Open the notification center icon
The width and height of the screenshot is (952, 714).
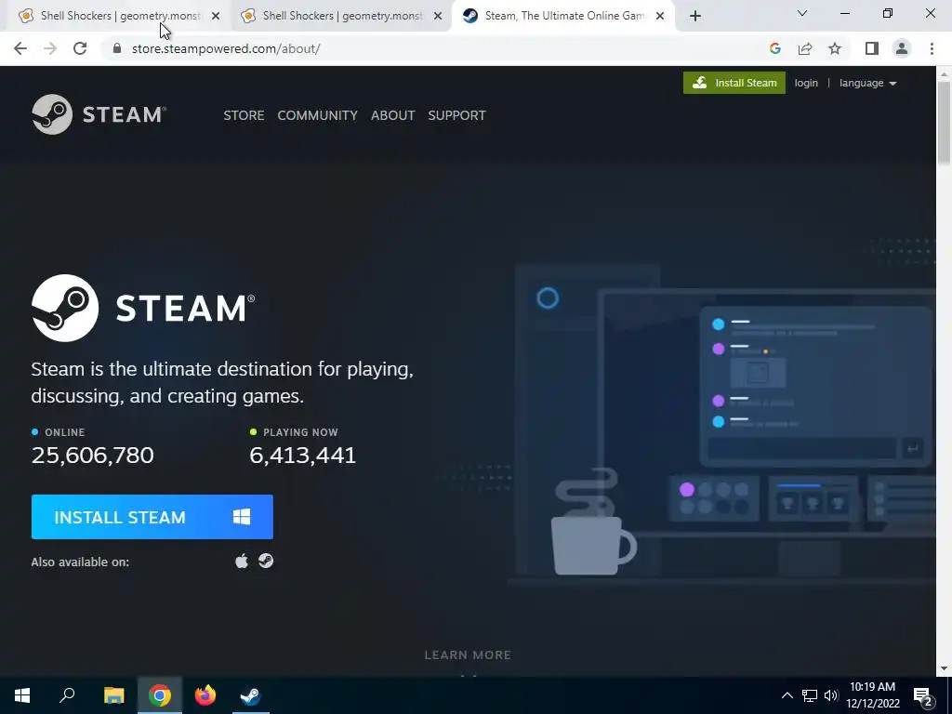pyautogui.click(x=923, y=695)
